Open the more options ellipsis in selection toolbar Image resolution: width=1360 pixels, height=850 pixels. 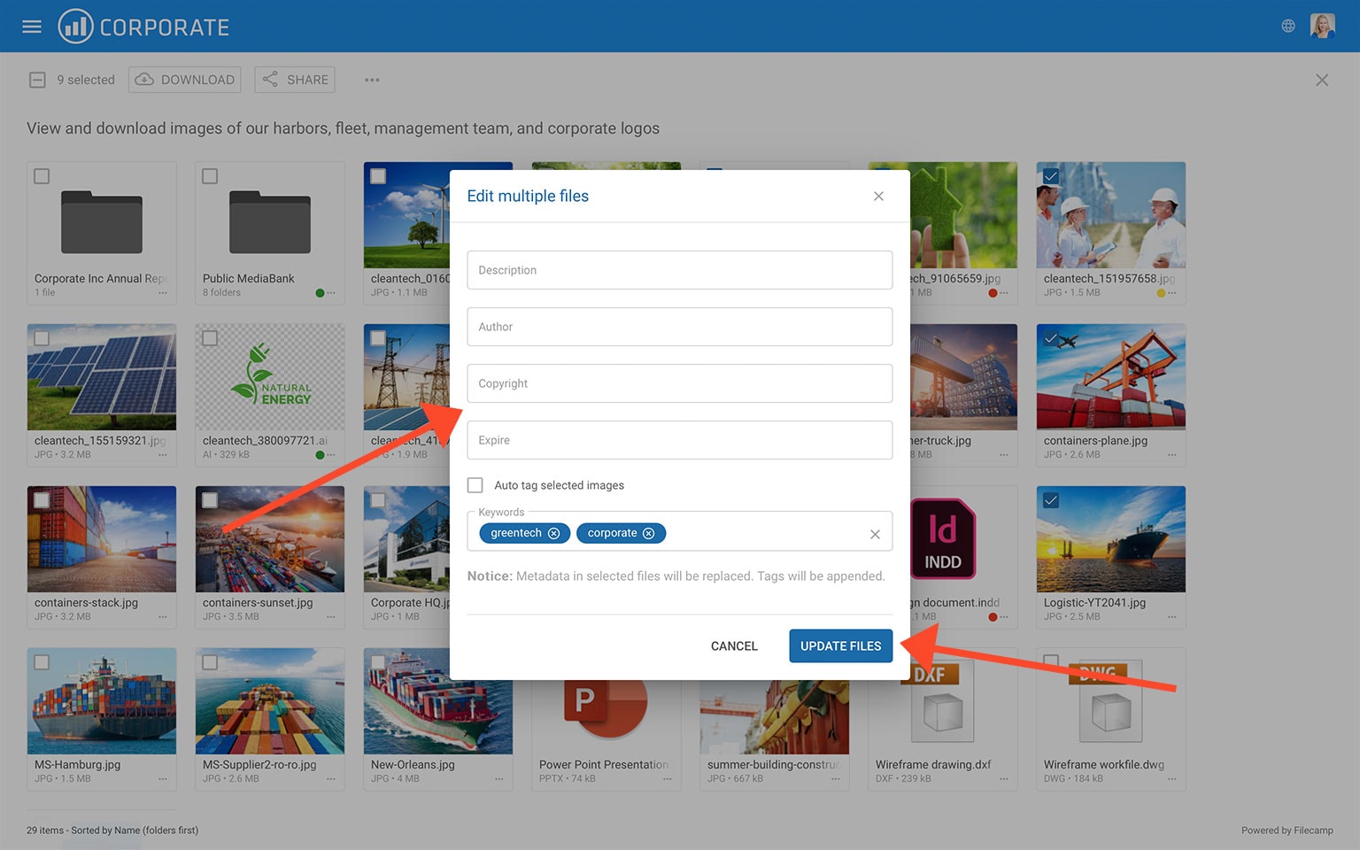(372, 80)
